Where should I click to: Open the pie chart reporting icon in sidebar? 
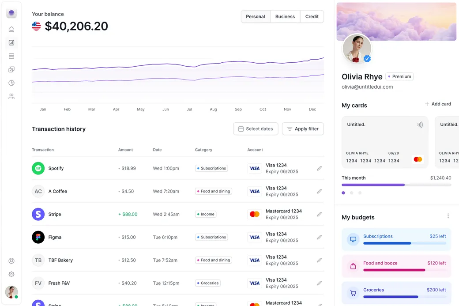pos(11,83)
